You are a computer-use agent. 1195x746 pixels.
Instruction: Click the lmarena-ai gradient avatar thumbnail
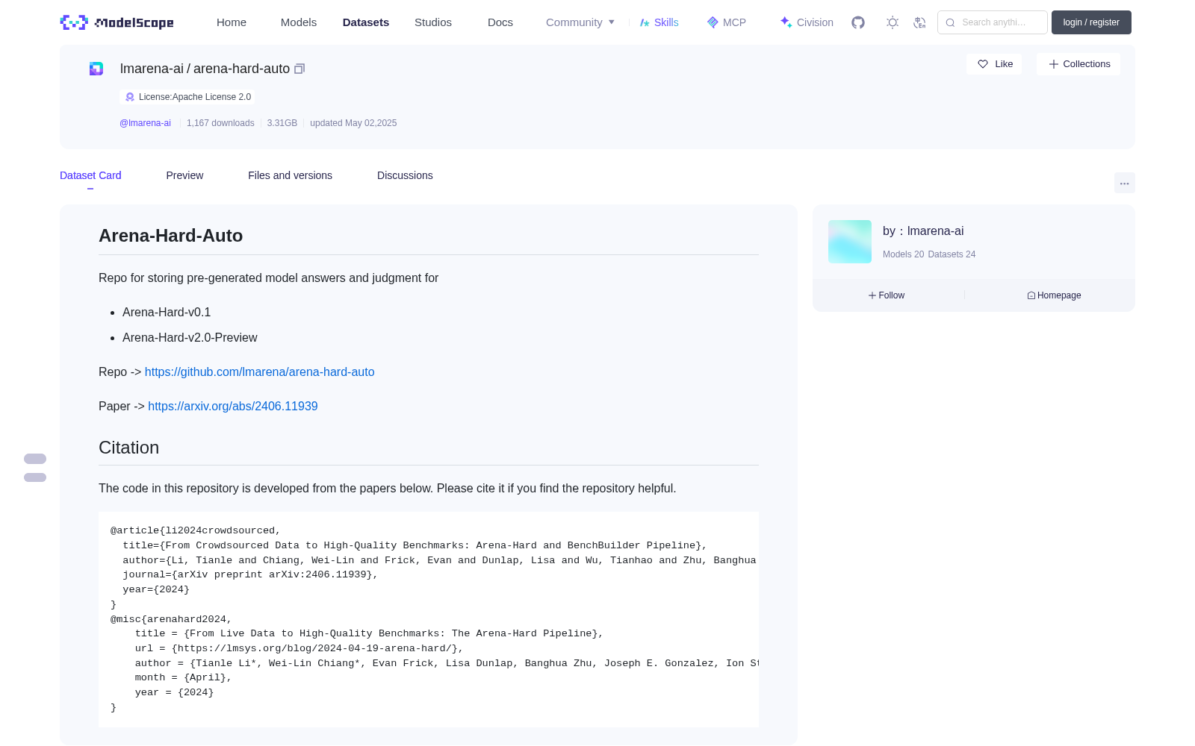click(850, 242)
